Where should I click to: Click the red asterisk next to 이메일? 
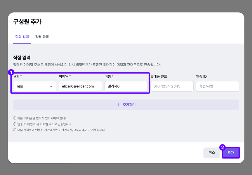tap(70, 76)
